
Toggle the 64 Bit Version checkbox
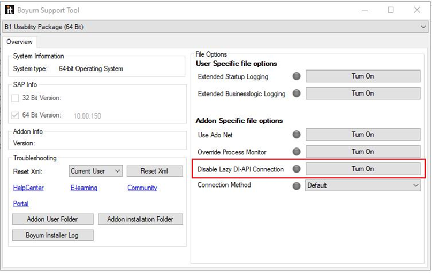point(15,115)
